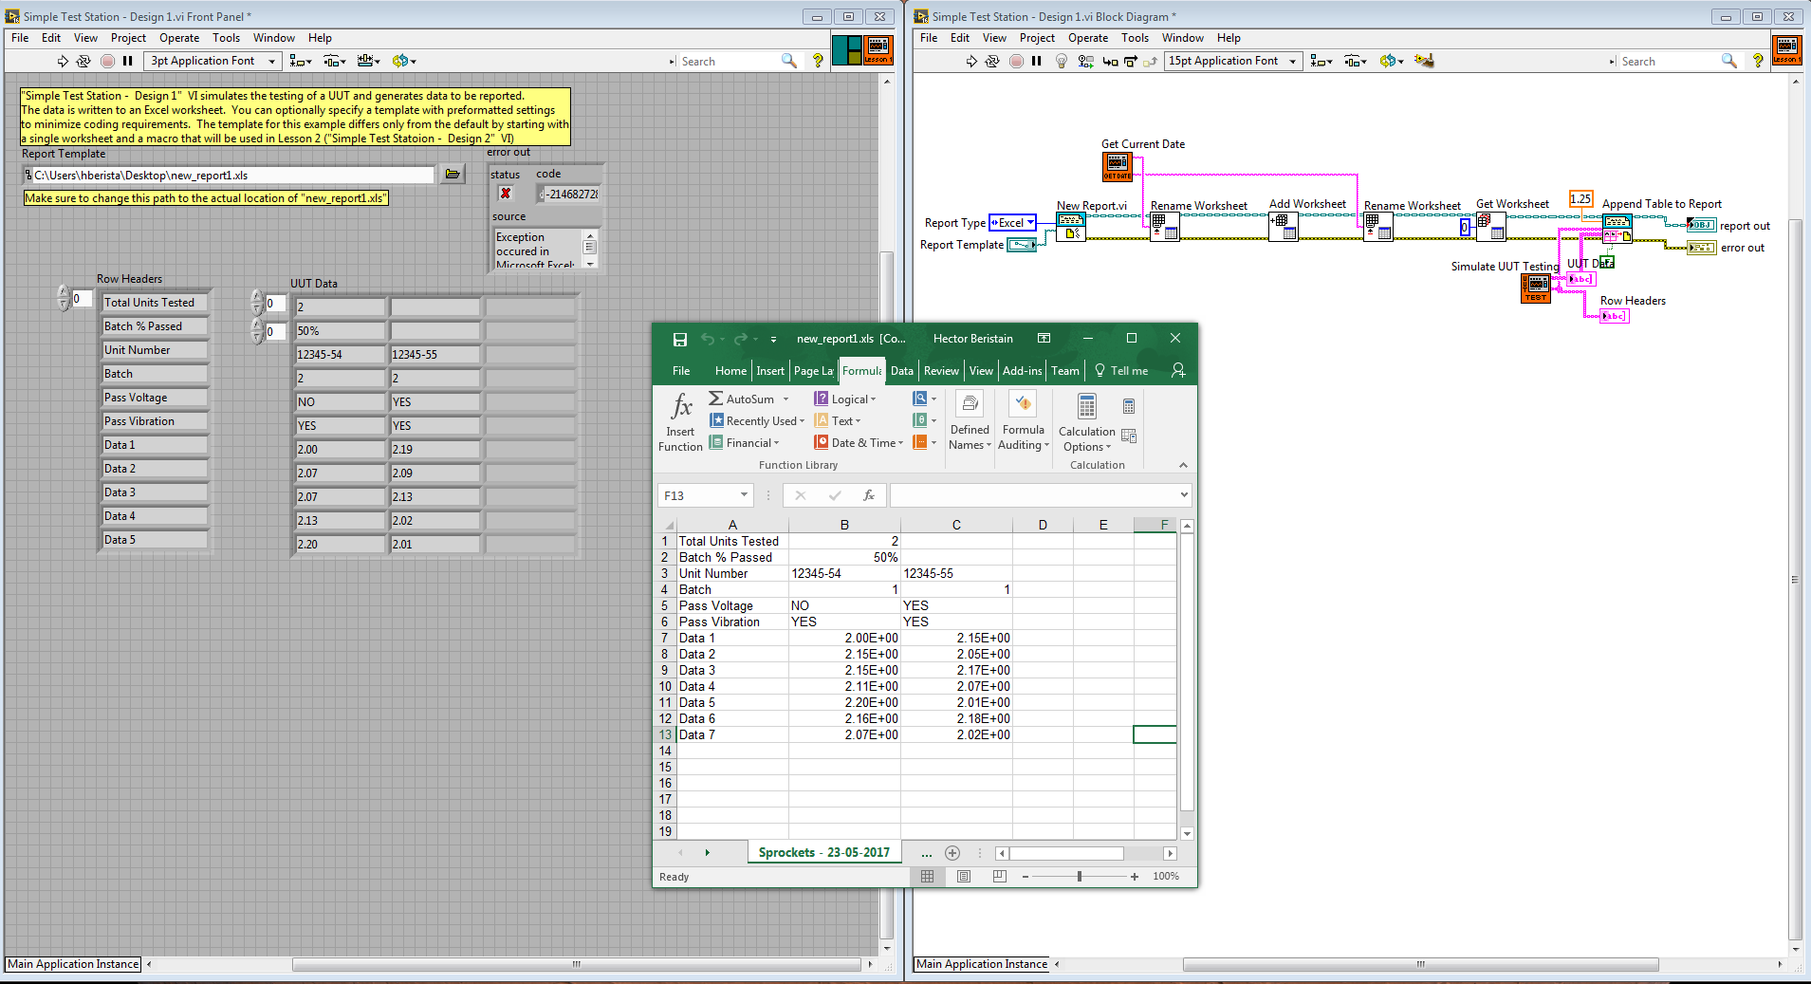1811x984 pixels.
Task: Select the Sprockets - 23-05-2017 sheet tab
Action: click(823, 852)
